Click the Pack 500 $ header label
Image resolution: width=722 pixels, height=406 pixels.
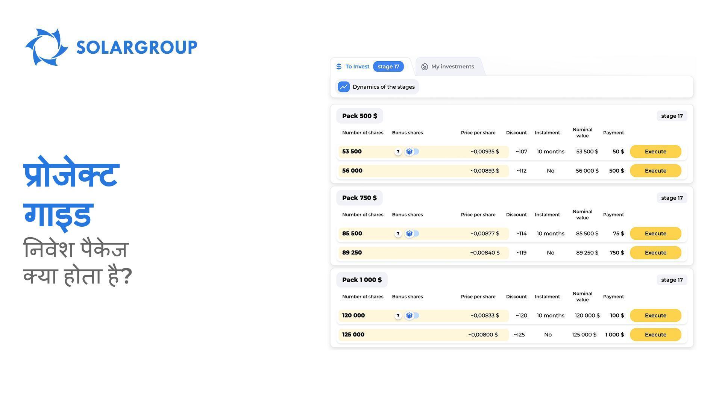point(359,116)
